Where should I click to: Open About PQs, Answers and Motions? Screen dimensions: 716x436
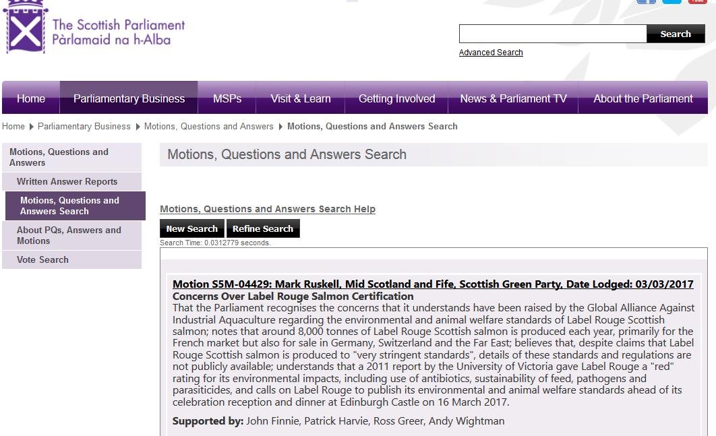pyautogui.click(x=69, y=235)
